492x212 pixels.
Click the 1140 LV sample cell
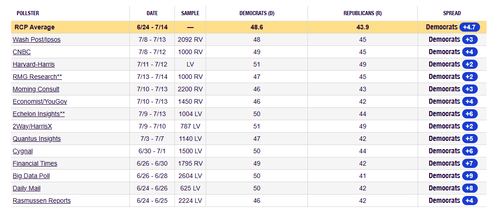pyautogui.click(x=190, y=139)
